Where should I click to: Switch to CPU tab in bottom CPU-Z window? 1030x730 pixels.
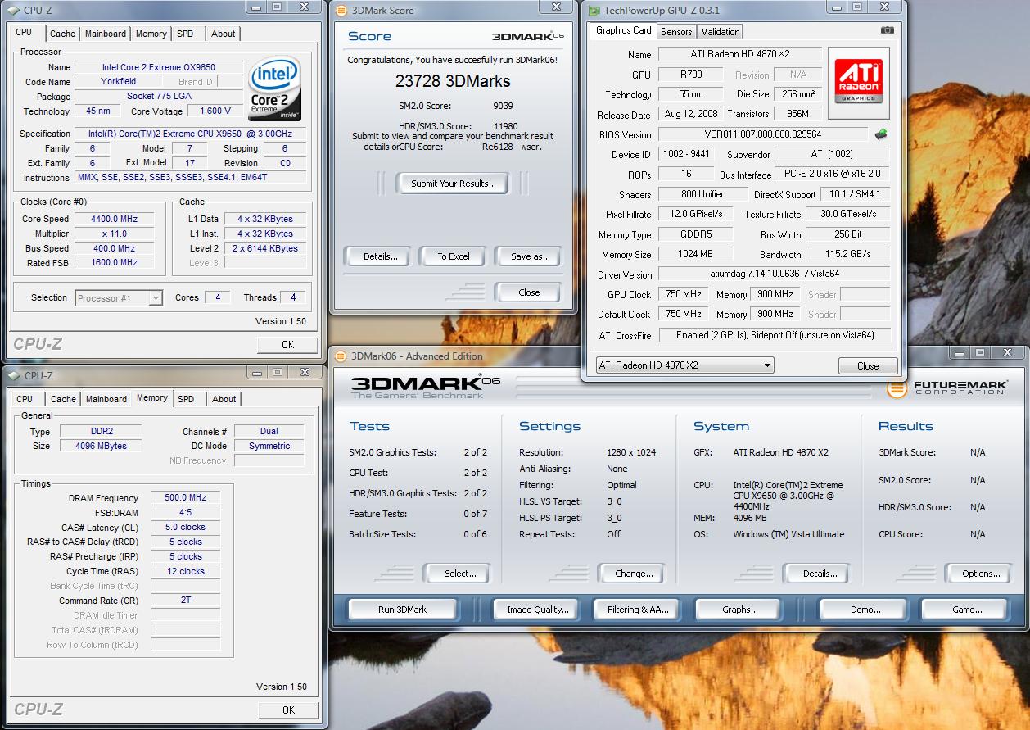[25, 399]
